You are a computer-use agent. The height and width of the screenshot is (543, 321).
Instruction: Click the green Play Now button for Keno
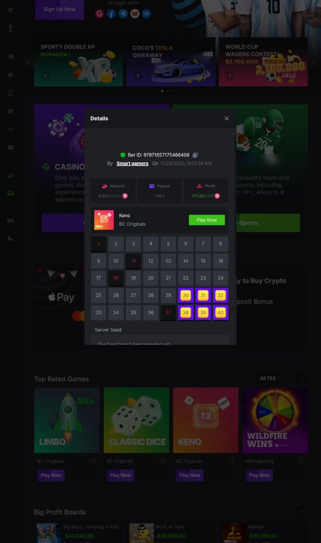207,220
